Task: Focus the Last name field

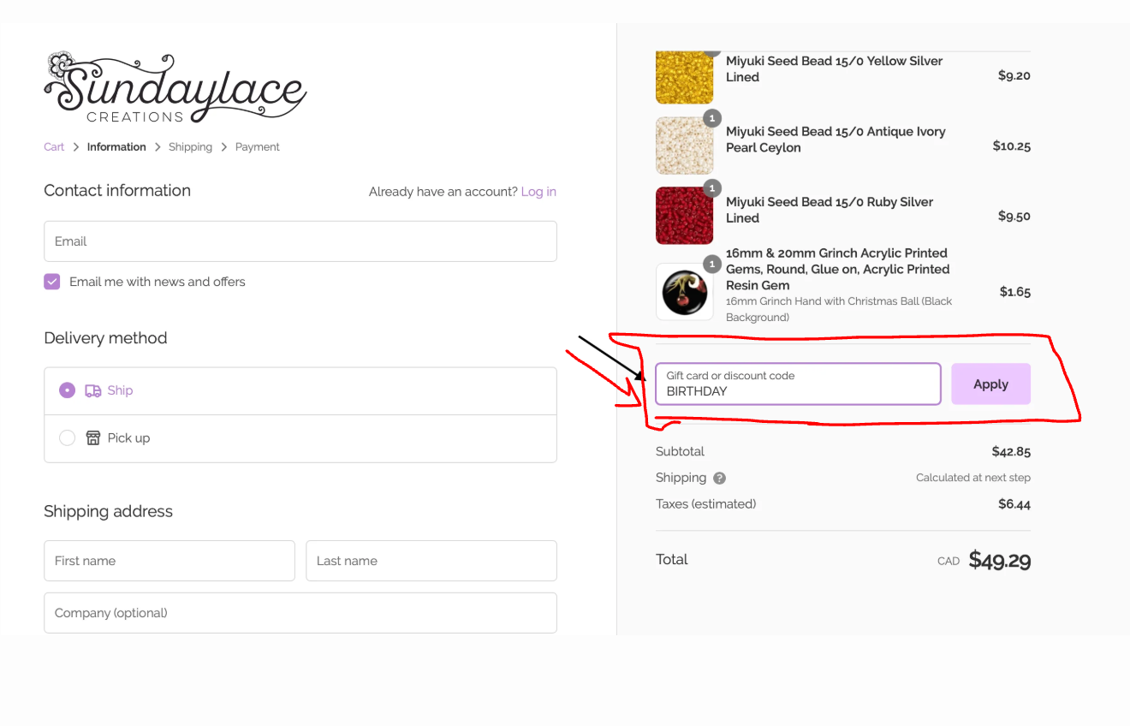Action: coord(431,561)
